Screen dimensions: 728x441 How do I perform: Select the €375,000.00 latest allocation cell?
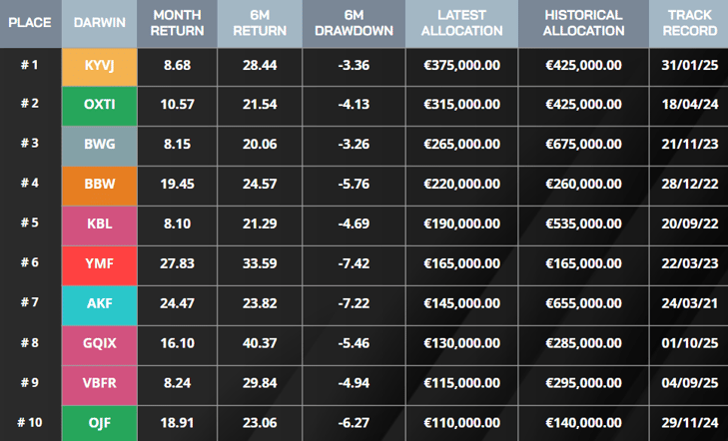point(462,65)
